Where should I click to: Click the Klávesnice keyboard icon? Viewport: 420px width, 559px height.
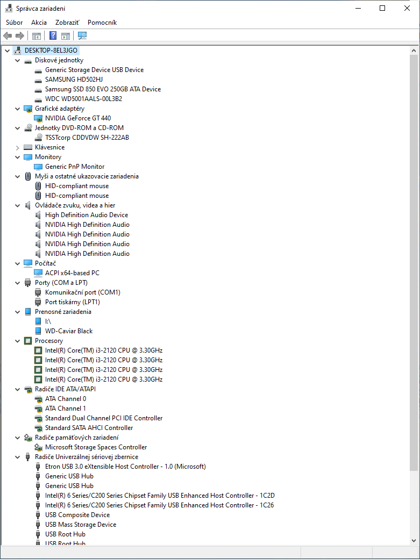(x=28, y=147)
